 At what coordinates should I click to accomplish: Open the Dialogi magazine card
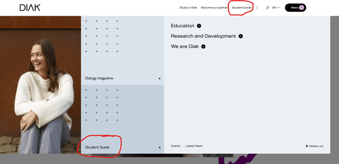click(x=122, y=50)
